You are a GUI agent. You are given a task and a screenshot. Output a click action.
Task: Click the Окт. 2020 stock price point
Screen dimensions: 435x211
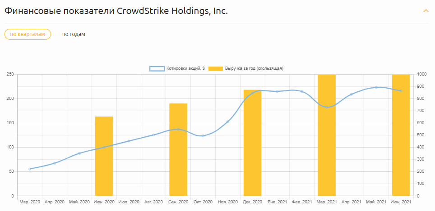203,135
